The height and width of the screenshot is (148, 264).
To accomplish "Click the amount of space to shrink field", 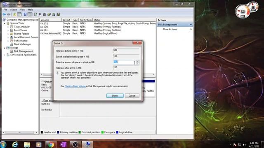I will 125,62.
